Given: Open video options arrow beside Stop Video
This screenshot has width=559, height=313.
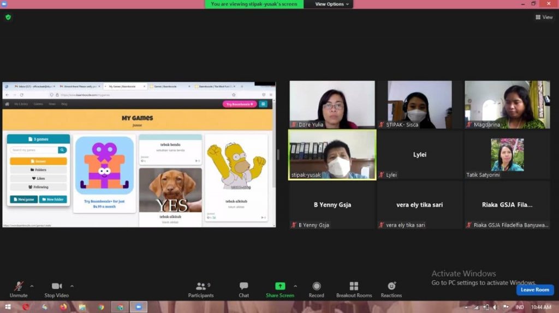Looking at the screenshot, I should [x=72, y=286].
